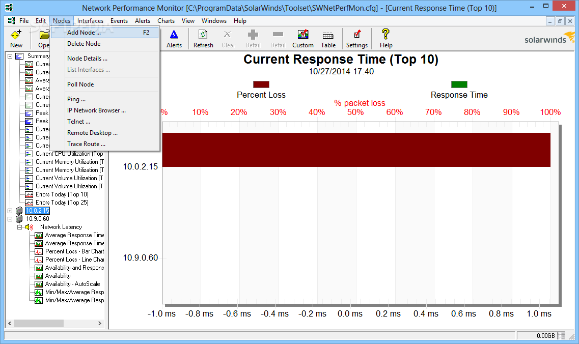The image size is (579, 344).
Task: Select Remote Desktop menu entry
Action: [x=105, y=132]
